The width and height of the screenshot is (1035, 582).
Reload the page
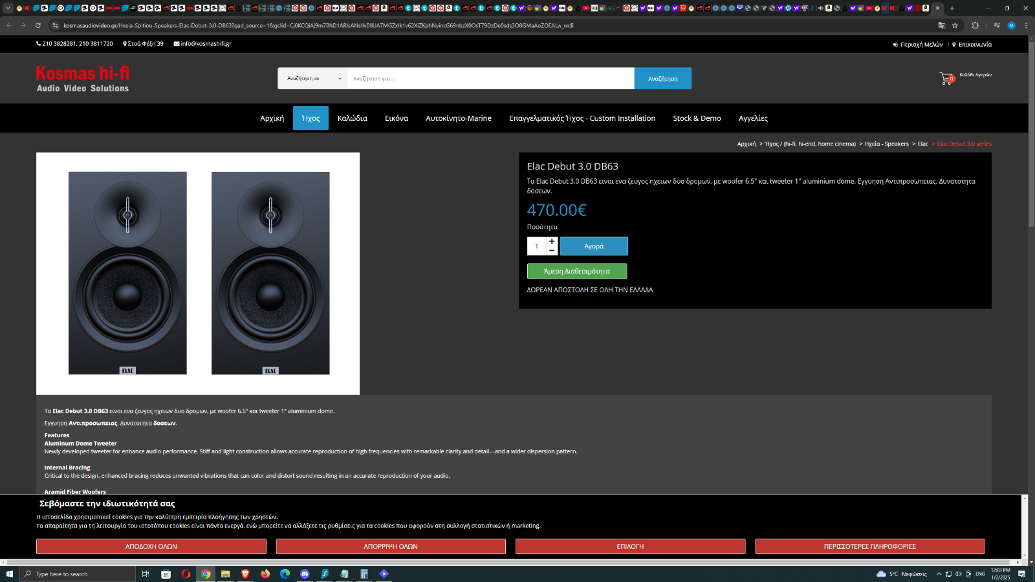[x=38, y=26]
